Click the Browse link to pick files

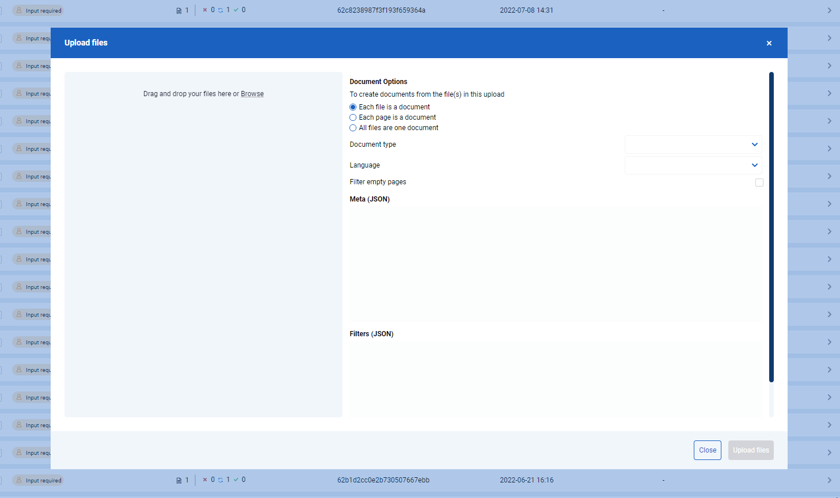coord(252,94)
